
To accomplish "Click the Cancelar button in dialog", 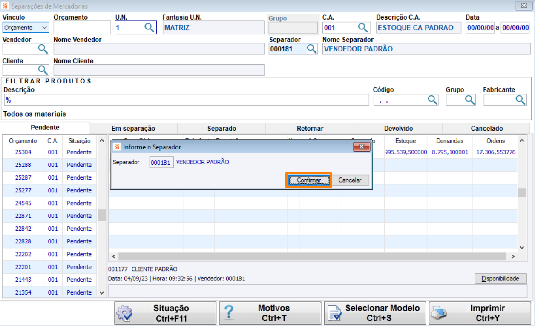I will [350, 180].
